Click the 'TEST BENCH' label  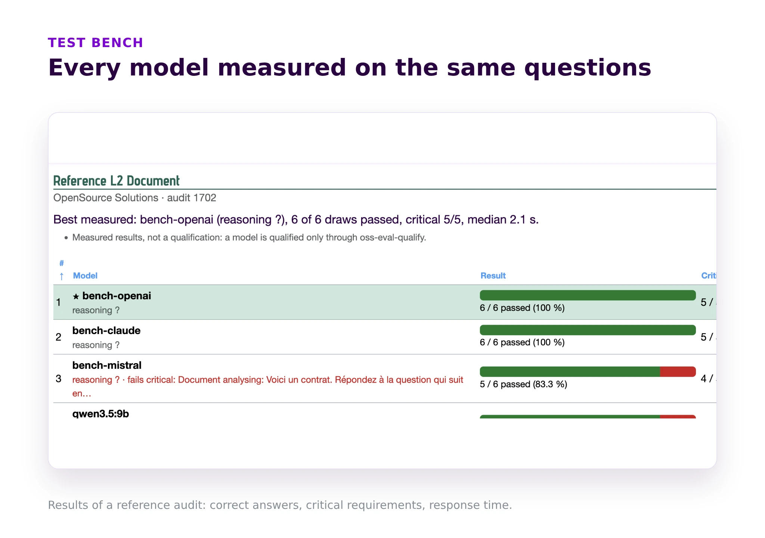click(96, 43)
